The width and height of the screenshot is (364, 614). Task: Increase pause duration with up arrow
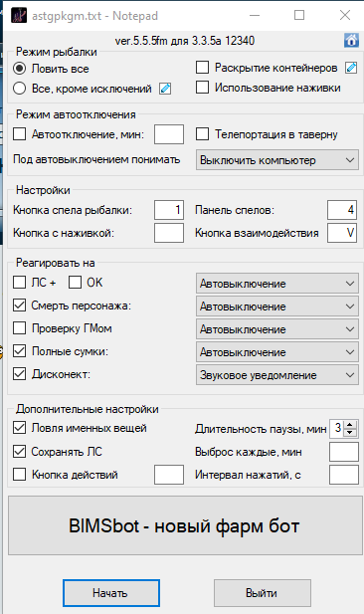pos(351,424)
